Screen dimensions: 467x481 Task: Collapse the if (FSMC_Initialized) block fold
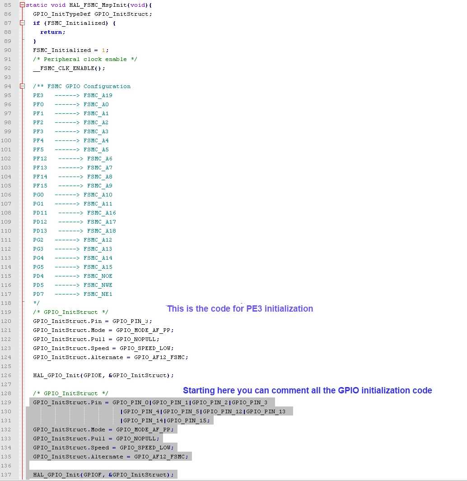(x=22, y=23)
